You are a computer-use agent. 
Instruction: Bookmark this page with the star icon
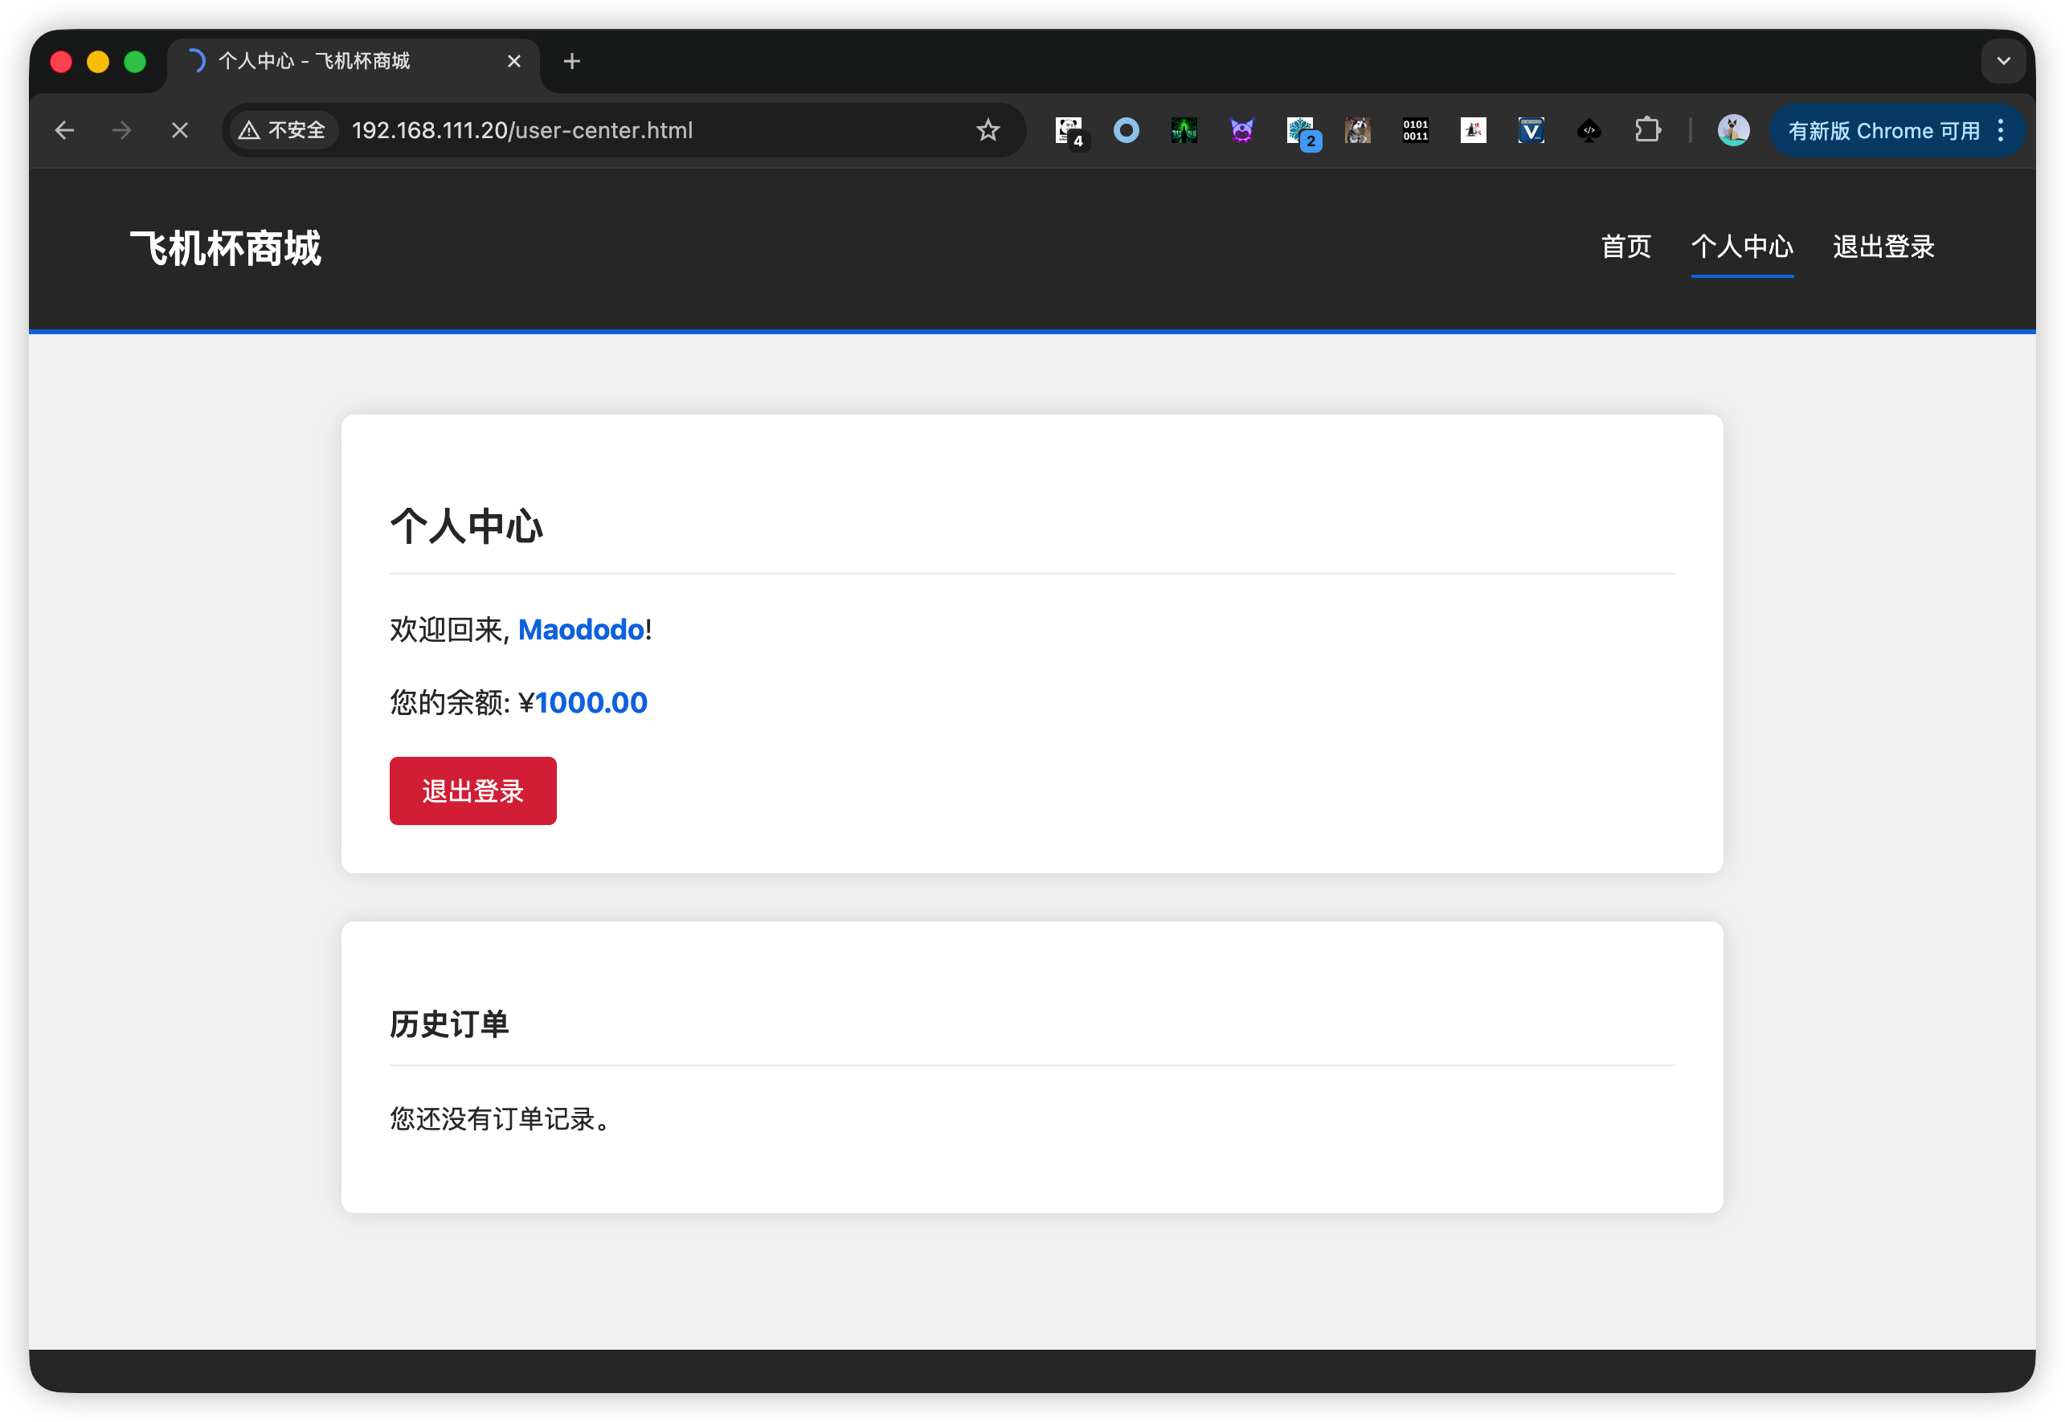[988, 130]
